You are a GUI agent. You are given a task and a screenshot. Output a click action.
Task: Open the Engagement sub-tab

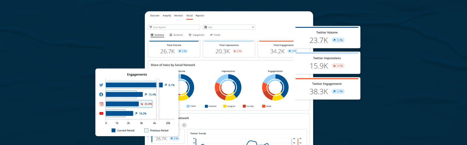(x=196, y=35)
